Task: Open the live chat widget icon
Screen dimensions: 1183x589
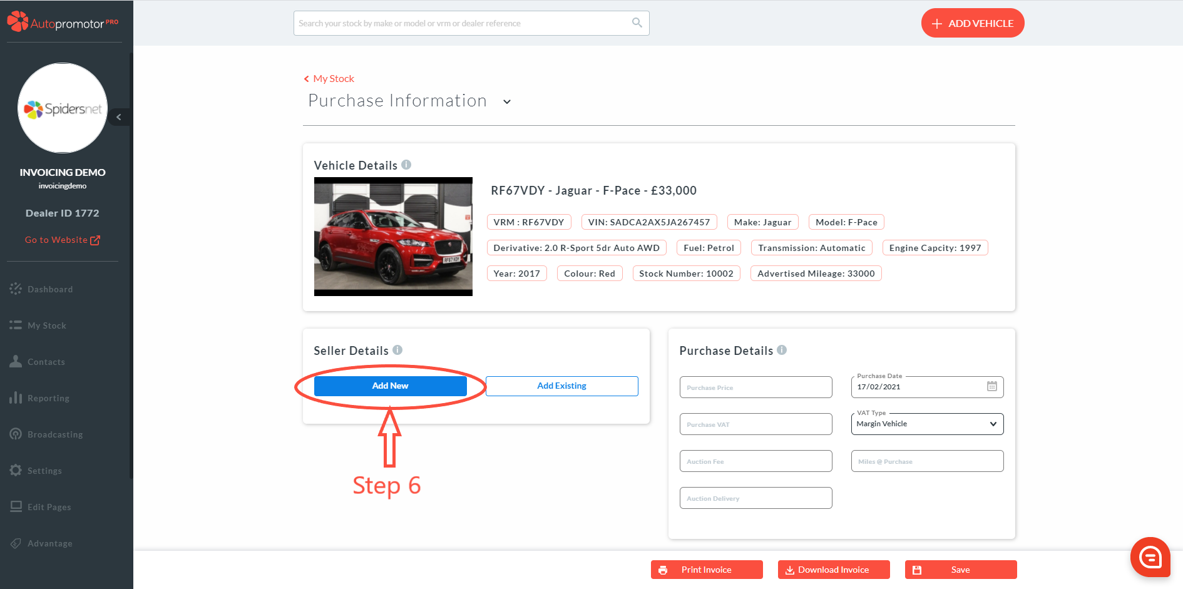Action: coord(1150,556)
